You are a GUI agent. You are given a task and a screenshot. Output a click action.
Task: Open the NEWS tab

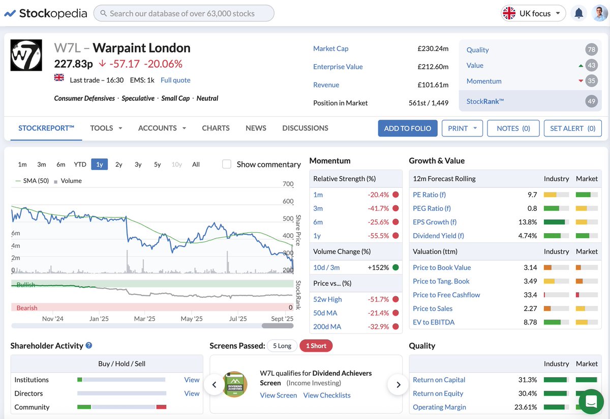click(x=256, y=128)
